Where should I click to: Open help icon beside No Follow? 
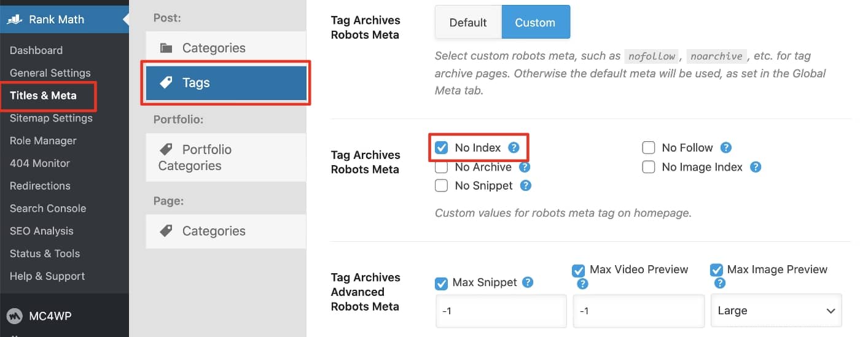[726, 147]
